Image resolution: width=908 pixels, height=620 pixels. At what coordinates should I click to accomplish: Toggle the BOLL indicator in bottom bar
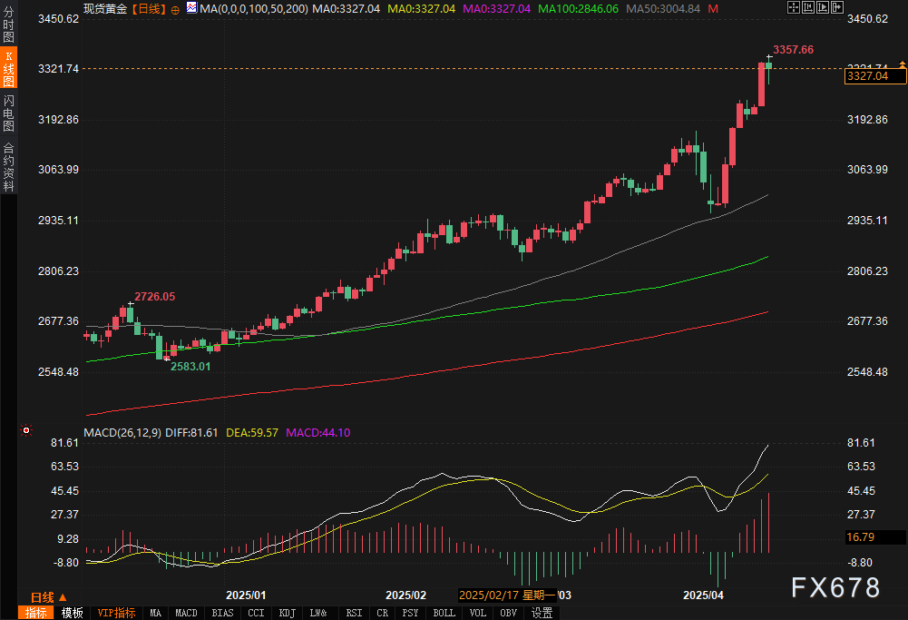coord(444,613)
